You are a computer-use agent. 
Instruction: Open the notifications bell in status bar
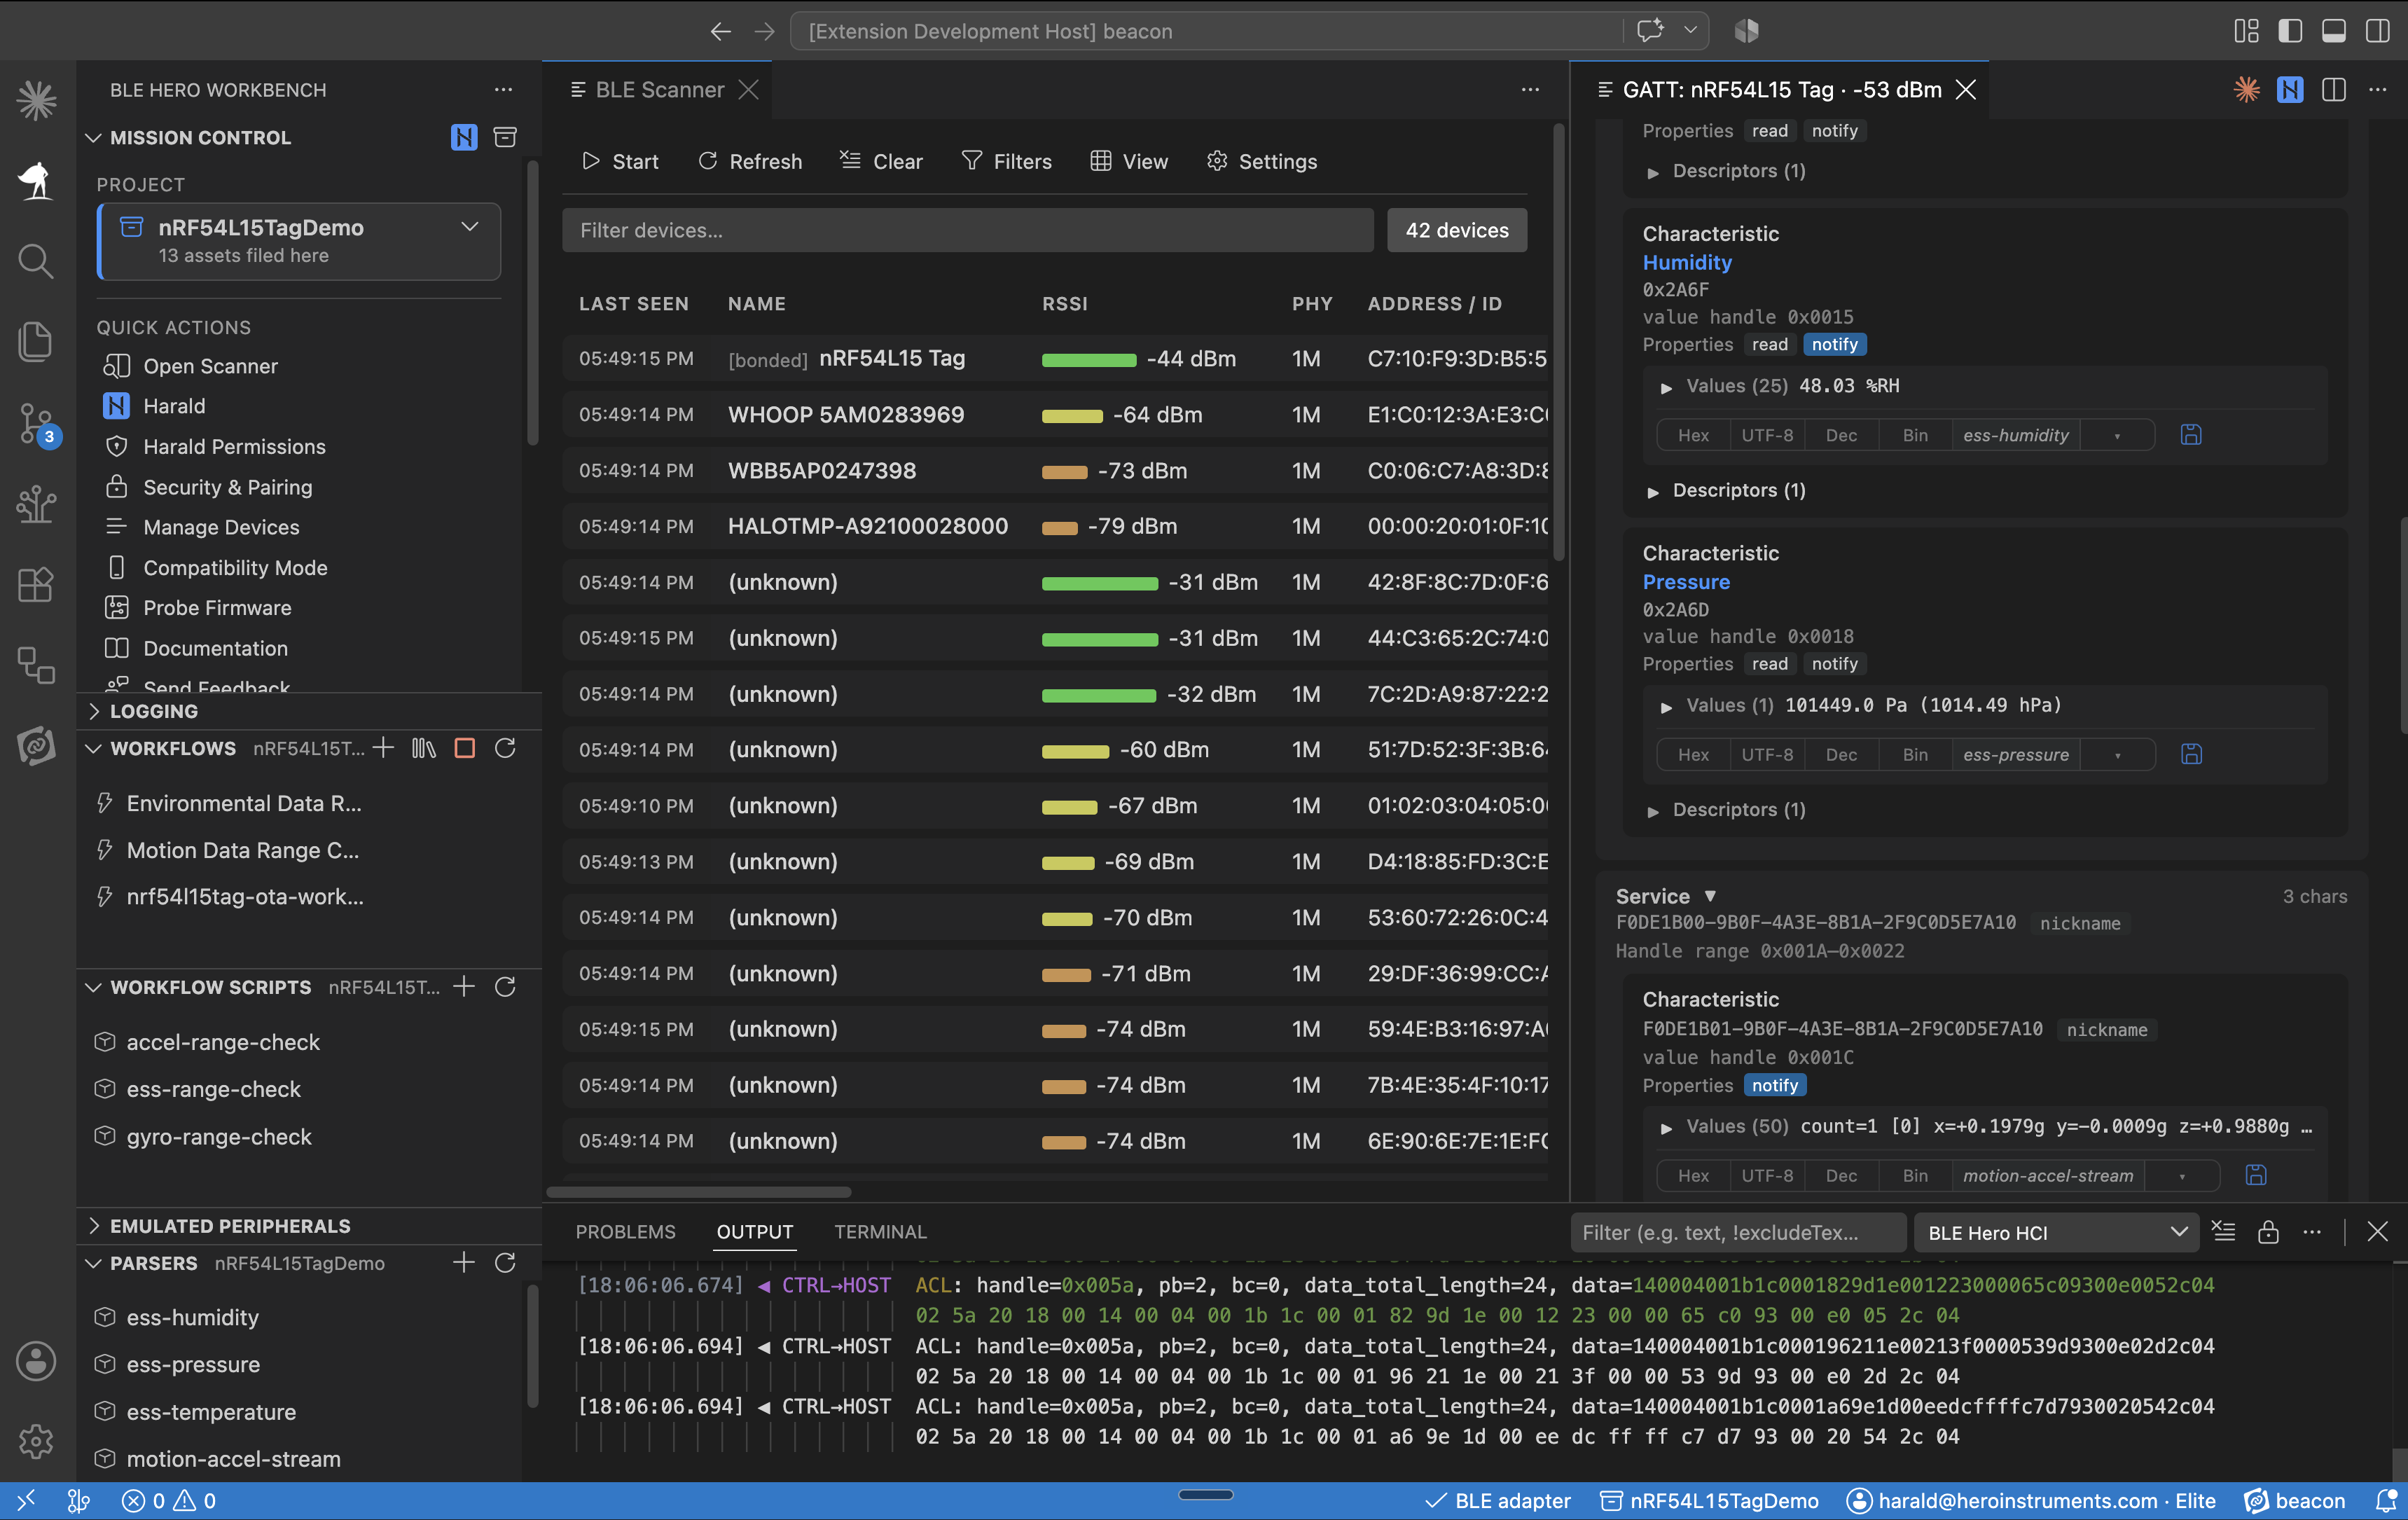[x=2387, y=1501]
